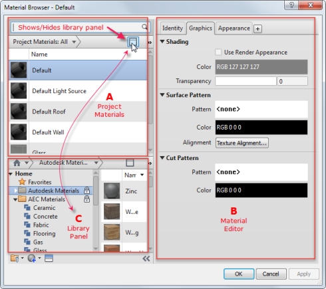The image size is (326, 289).
Task: Click the lock icon beside AEC Materials
Action: 86,199
